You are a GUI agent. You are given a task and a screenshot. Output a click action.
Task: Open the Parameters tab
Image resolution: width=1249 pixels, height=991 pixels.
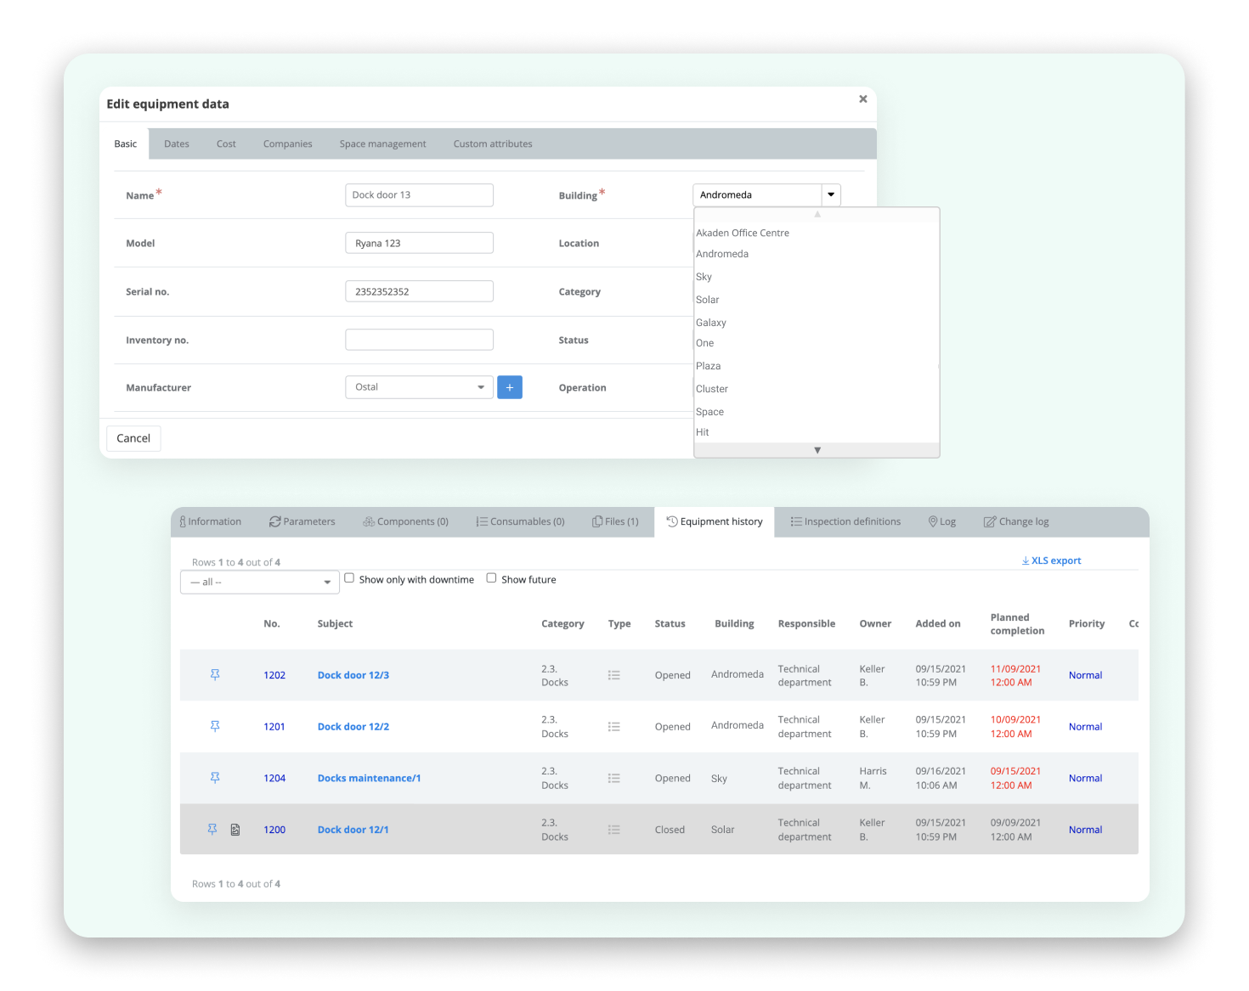coord(302,522)
